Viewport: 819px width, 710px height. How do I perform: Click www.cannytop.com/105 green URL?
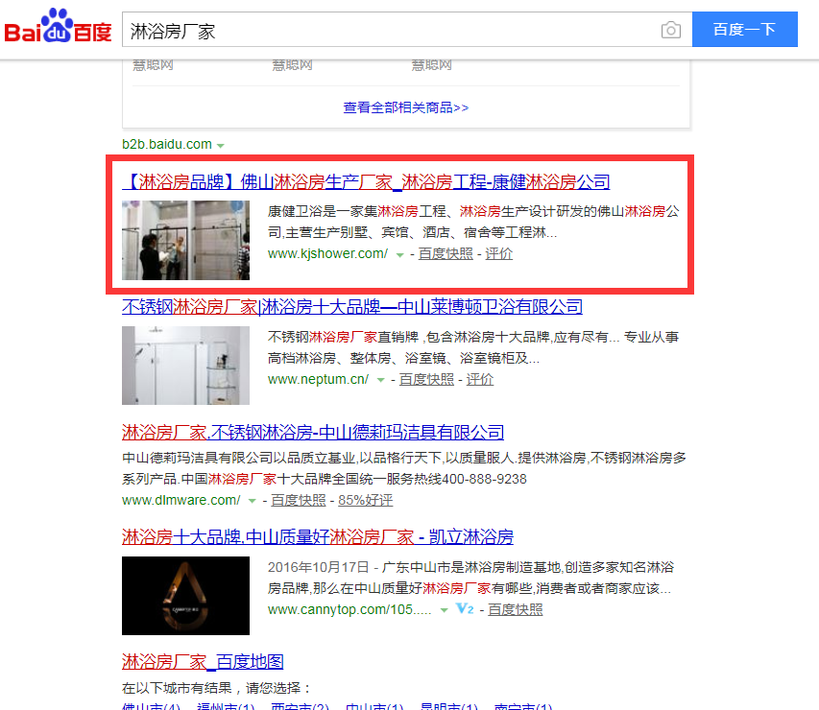pyautogui.click(x=349, y=610)
